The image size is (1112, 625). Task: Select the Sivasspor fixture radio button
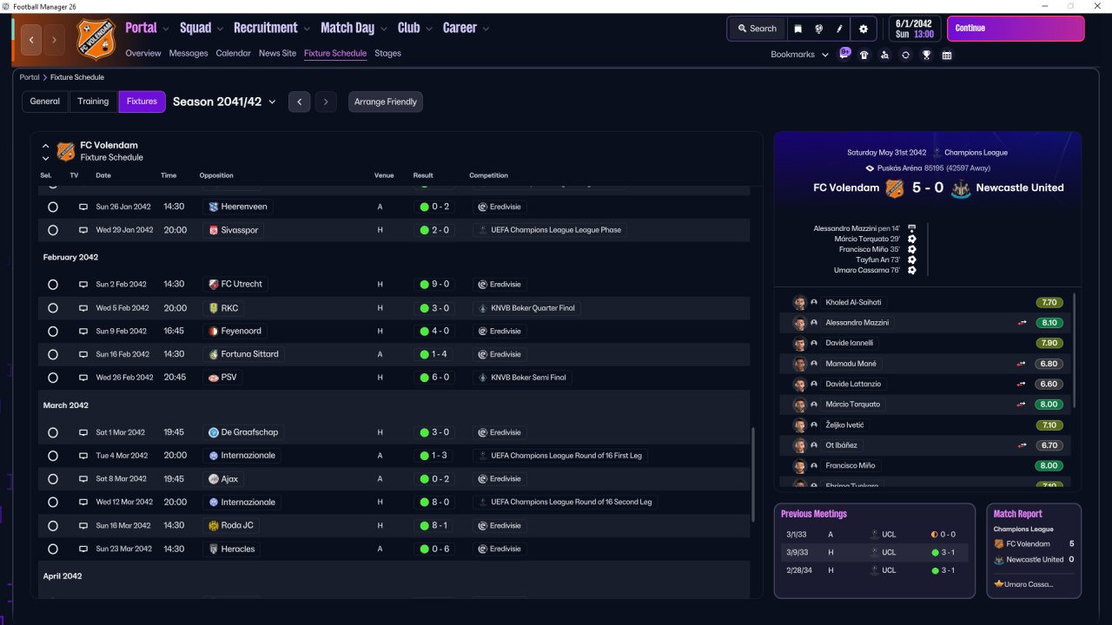click(x=53, y=230)
